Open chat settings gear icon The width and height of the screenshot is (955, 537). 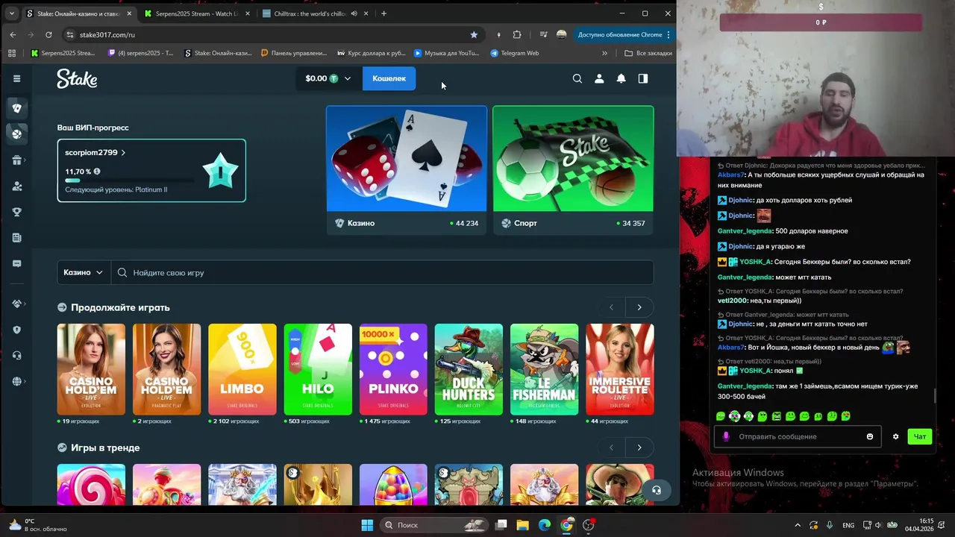click(895, 436)
